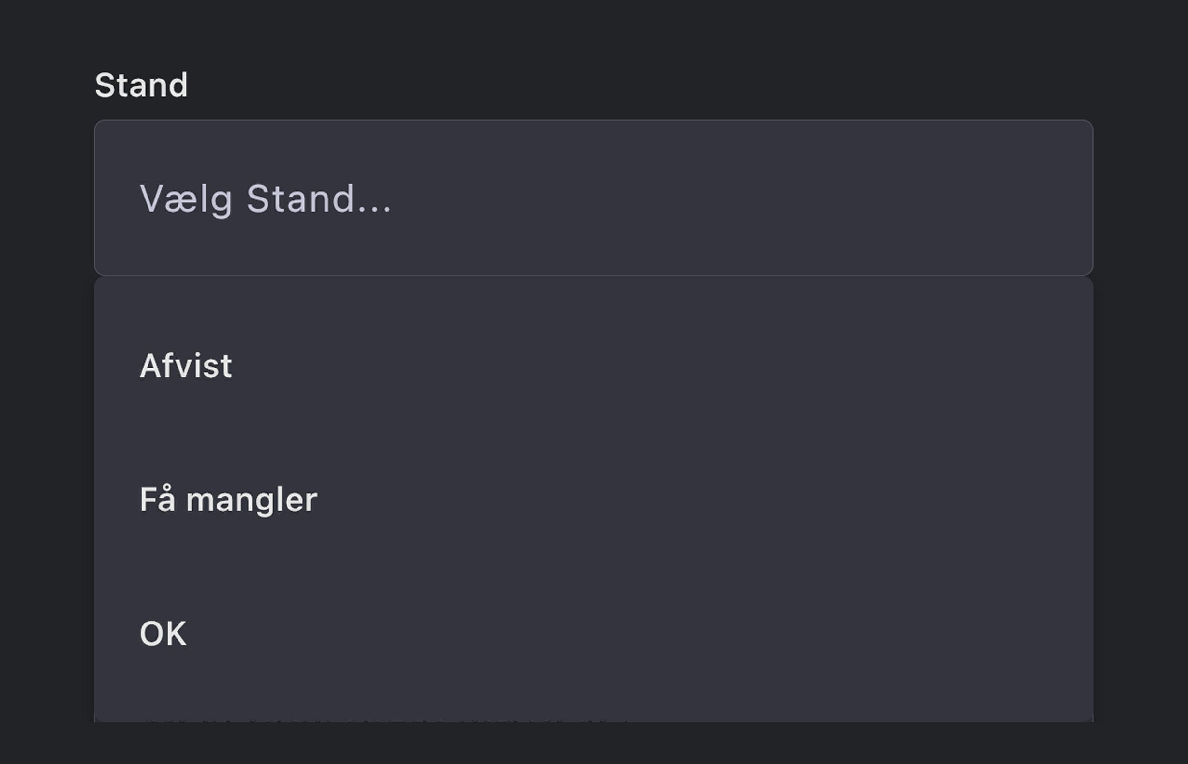Viewport: 1188px width, 764px height.
Task: Mark condition as Få mangler
Action: 228,500
